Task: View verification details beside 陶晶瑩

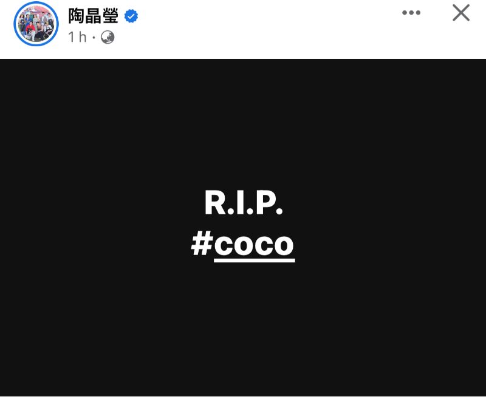Action: point(131,16)
